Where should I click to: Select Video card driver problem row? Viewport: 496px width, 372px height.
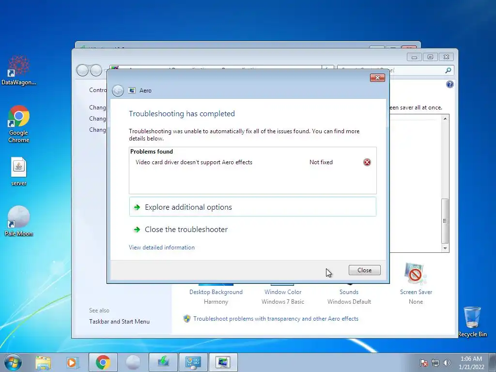tap(252, 162)
